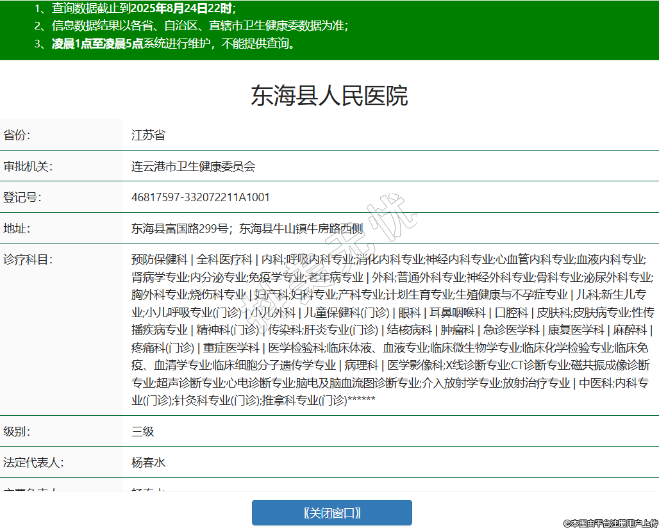Click the province value 江苏省

148,135
